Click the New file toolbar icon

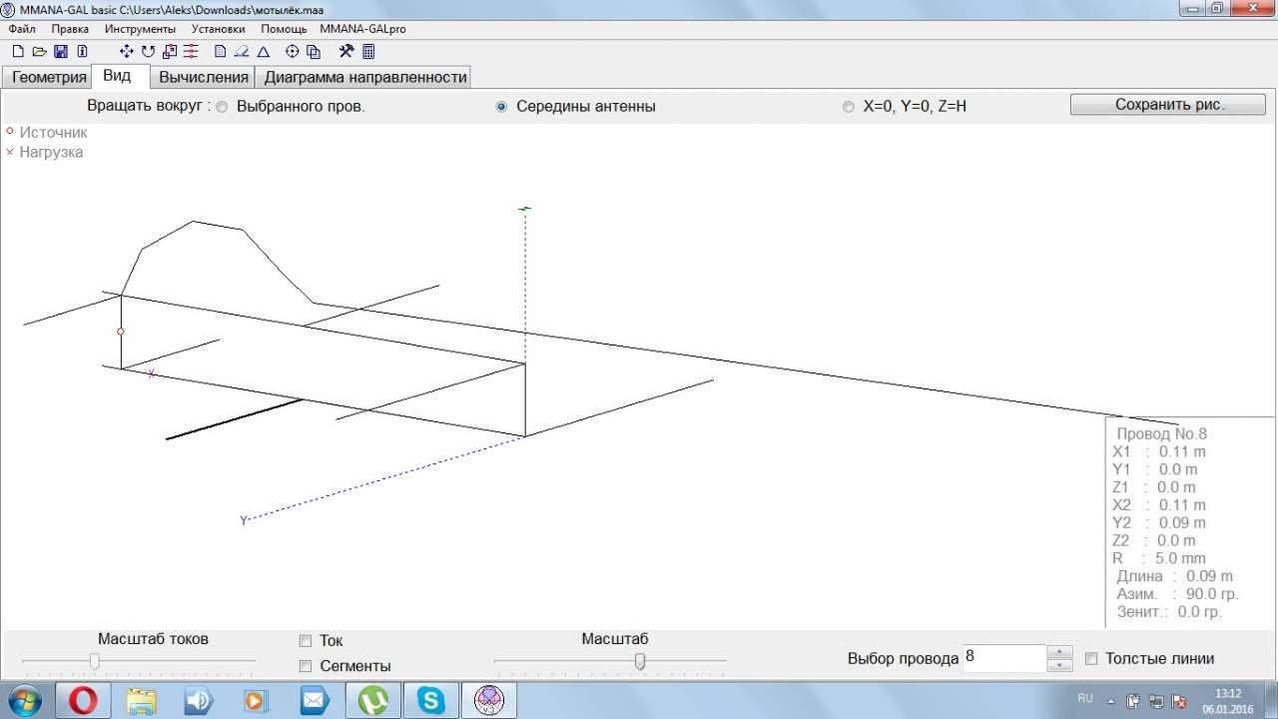coord(18,51)
